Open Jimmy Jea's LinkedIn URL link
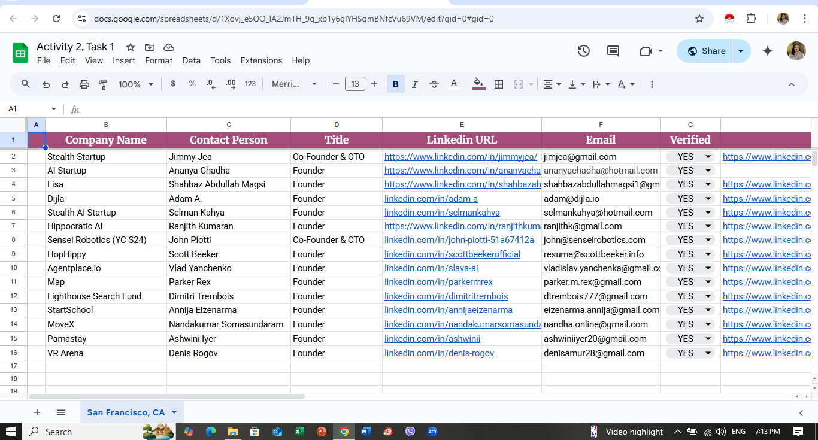The image size is (818, 440). point(460,157)
